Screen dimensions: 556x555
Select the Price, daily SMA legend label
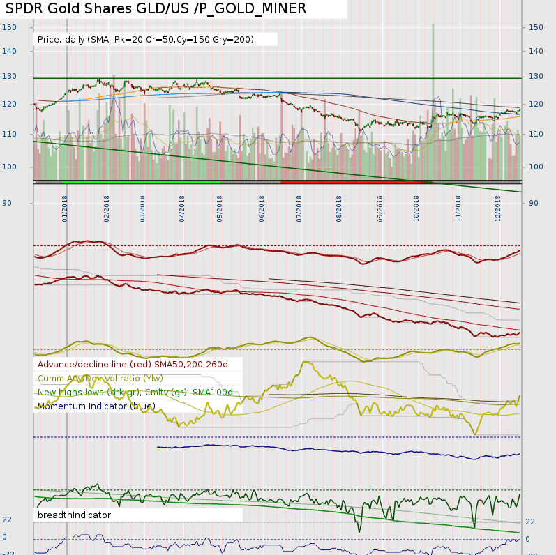[x=146, y=39]
